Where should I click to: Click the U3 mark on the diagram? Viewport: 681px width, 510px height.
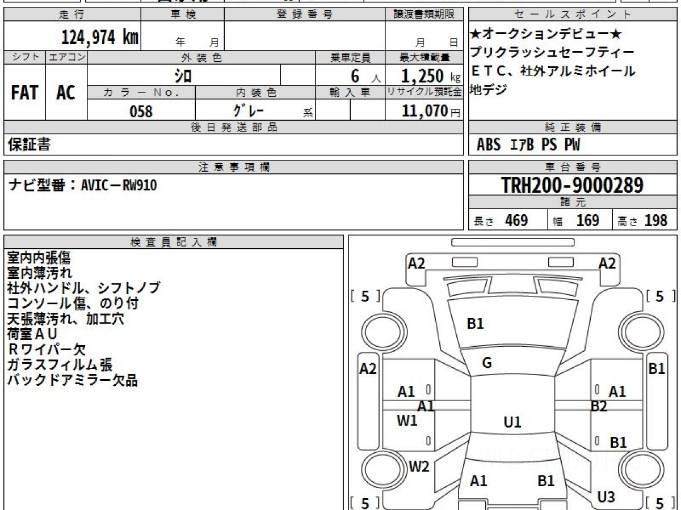[x=606, y=497]
